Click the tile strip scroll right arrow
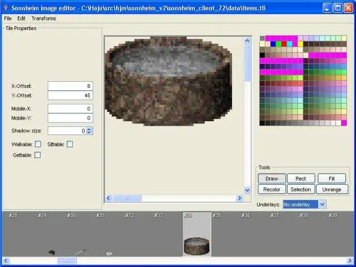The image size is (356, 267). [349, 260]
